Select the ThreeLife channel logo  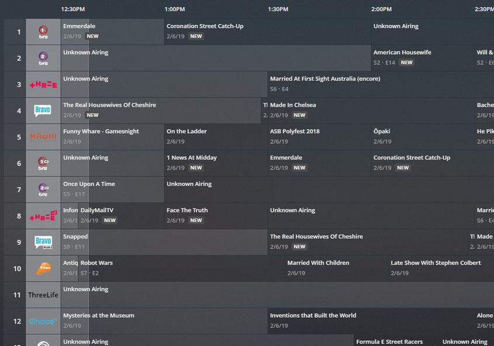pos(43,295)
